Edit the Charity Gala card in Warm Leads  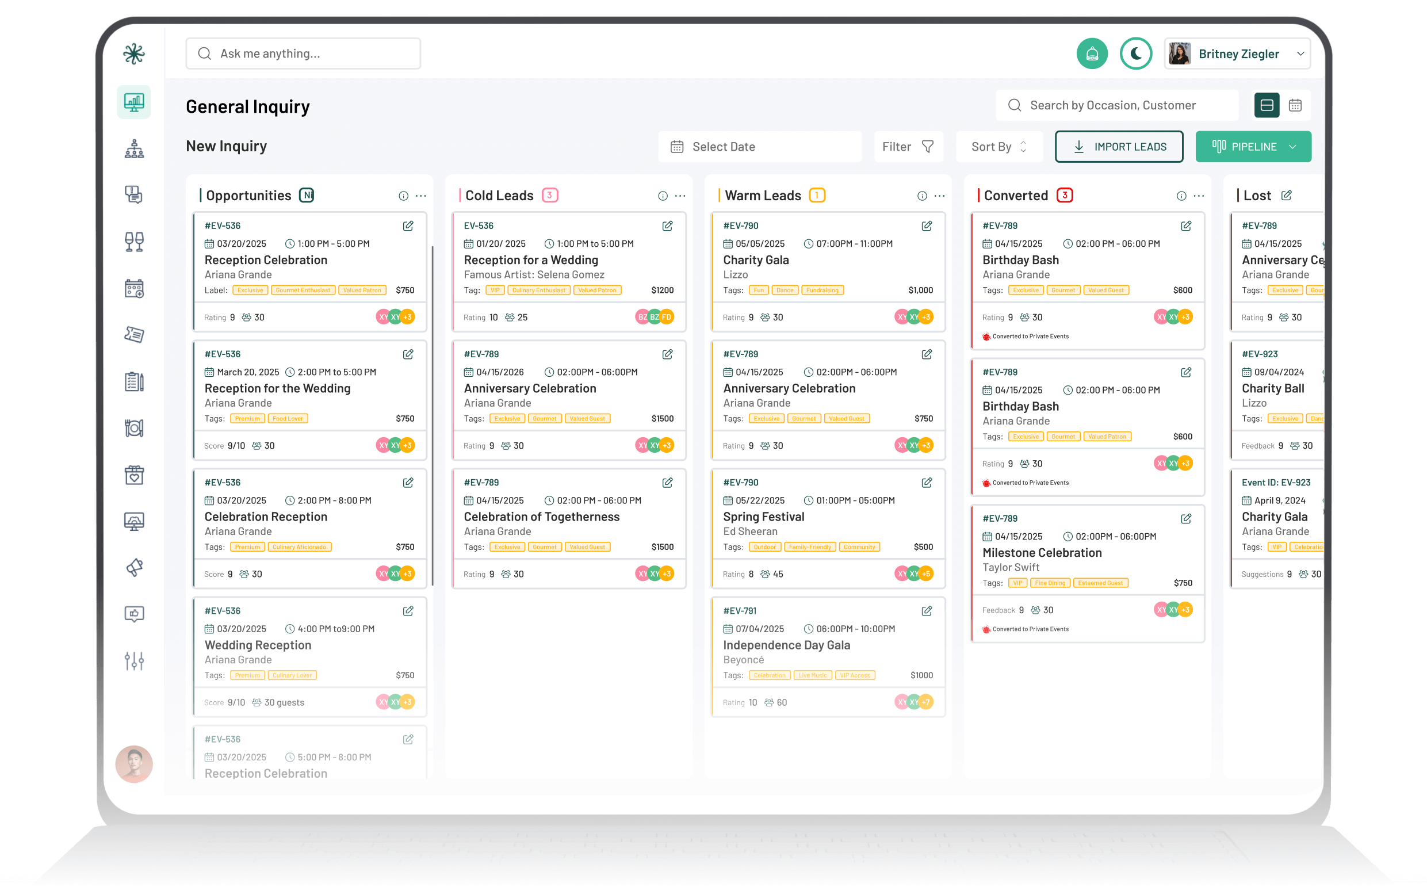pyautogui.click(x=926, y=226)
